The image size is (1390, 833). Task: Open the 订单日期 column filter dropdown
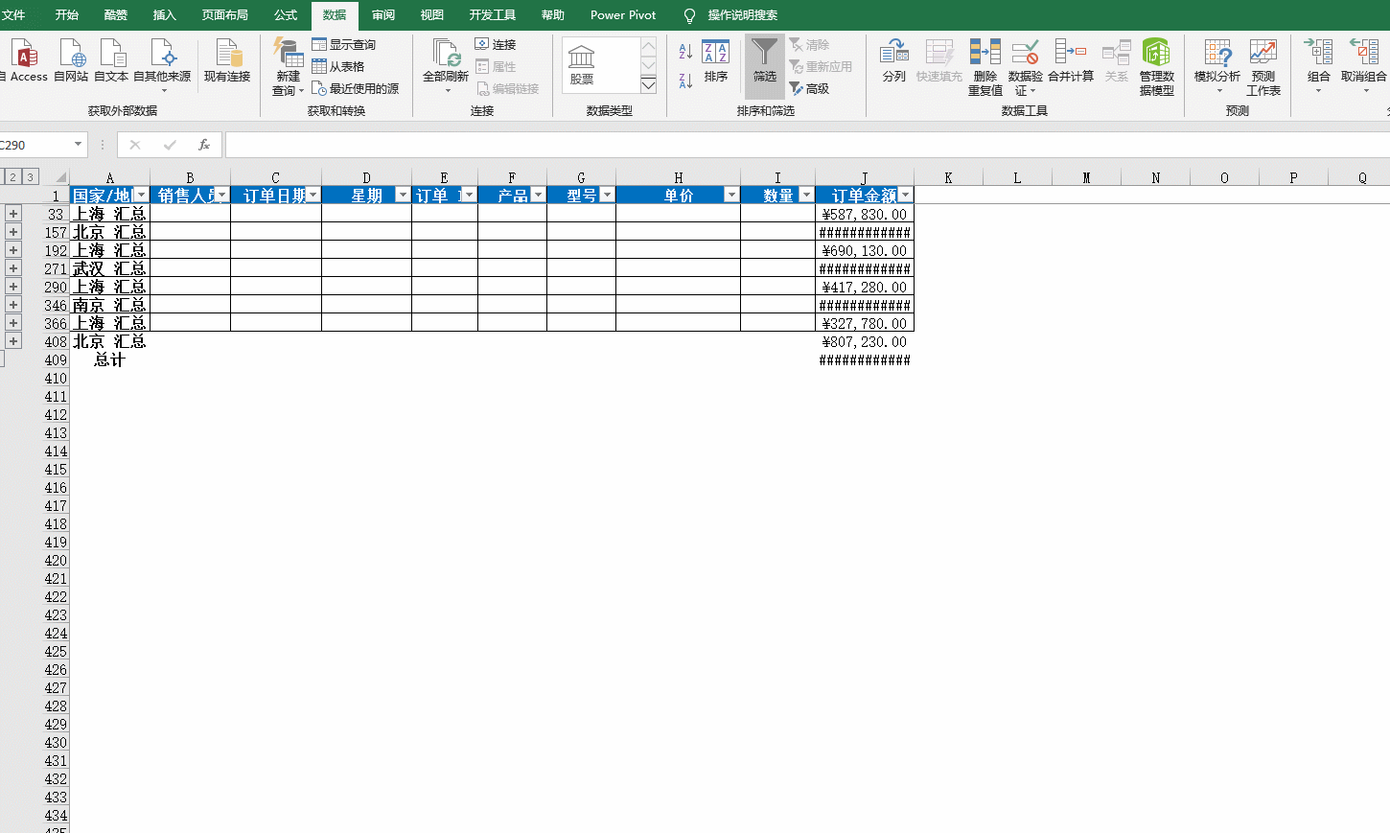tap(313, 196)
